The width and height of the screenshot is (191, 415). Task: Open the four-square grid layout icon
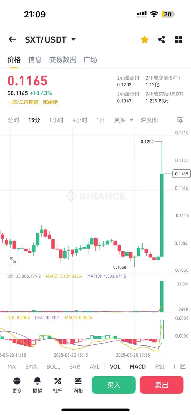[x=179, y=39]
